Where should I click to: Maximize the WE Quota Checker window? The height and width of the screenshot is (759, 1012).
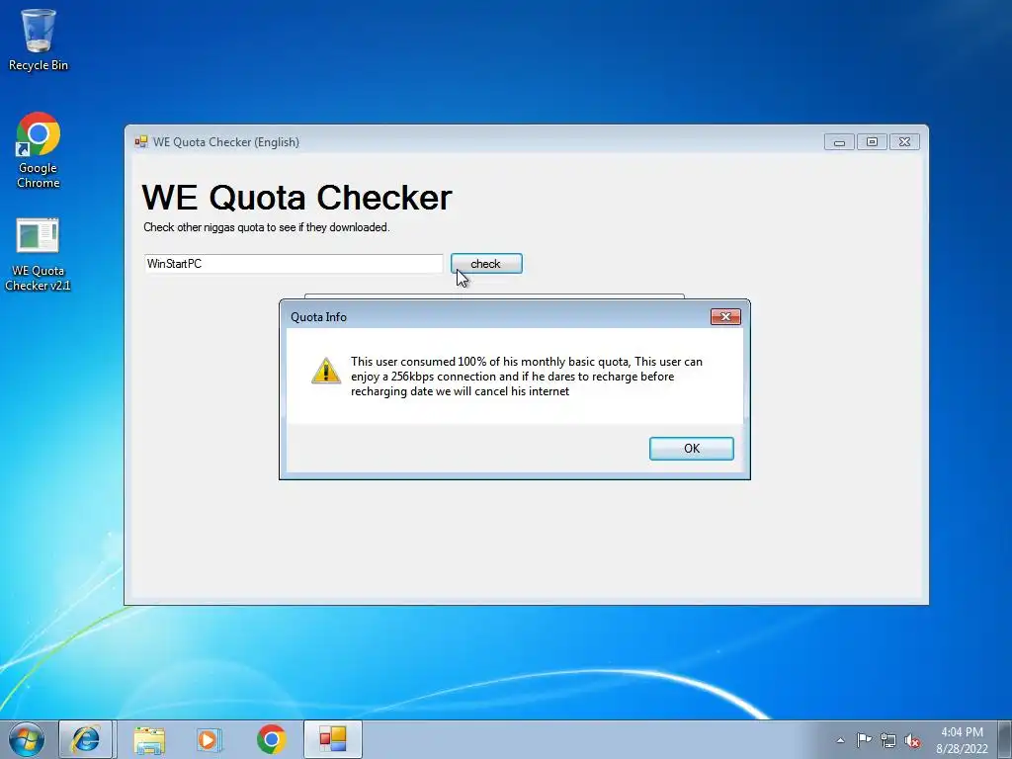point(872,142)
